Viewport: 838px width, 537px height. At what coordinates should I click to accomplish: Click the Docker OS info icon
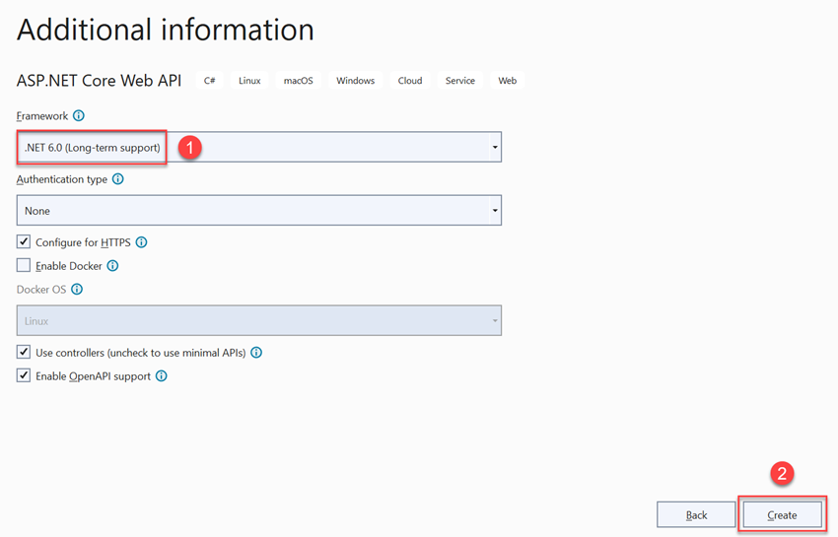click(x=77, y=289)
